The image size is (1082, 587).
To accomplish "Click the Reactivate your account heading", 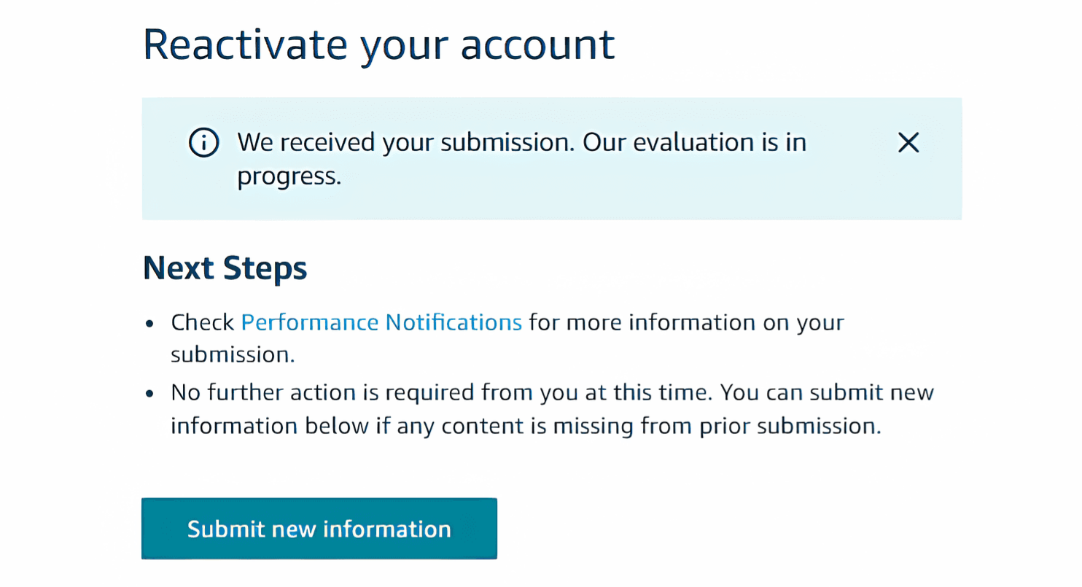I will [x=379, y=44].
